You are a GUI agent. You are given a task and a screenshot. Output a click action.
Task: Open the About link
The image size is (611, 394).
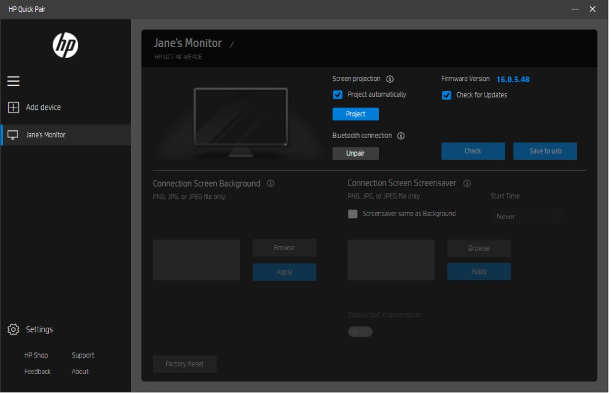click(x=80, y=372)
